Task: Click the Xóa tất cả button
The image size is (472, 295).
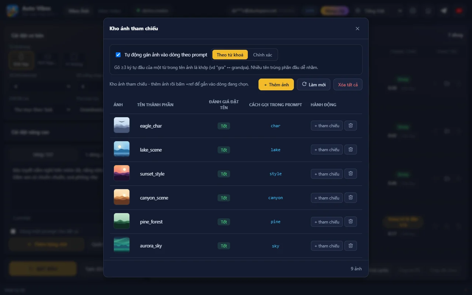Action: 348,84
